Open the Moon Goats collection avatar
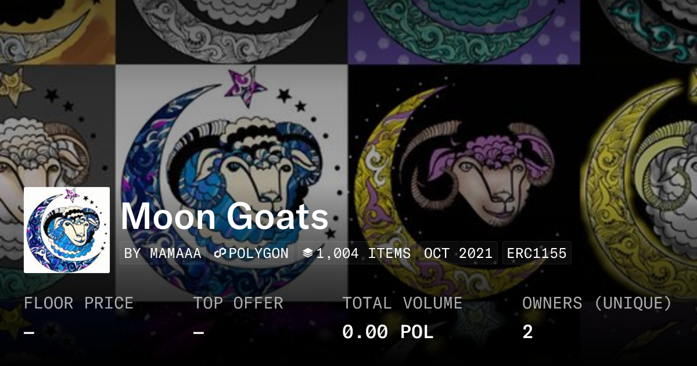697x366 pixels. point(67,230)
